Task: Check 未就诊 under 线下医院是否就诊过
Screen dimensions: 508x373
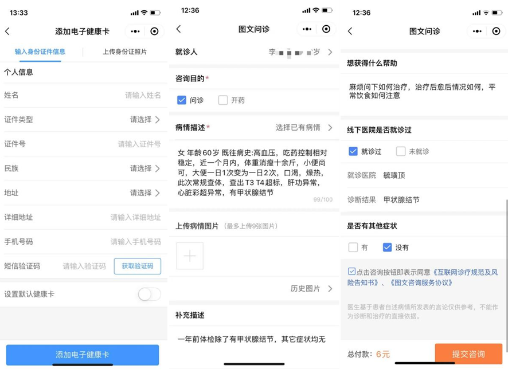Action: pos(400,151)
